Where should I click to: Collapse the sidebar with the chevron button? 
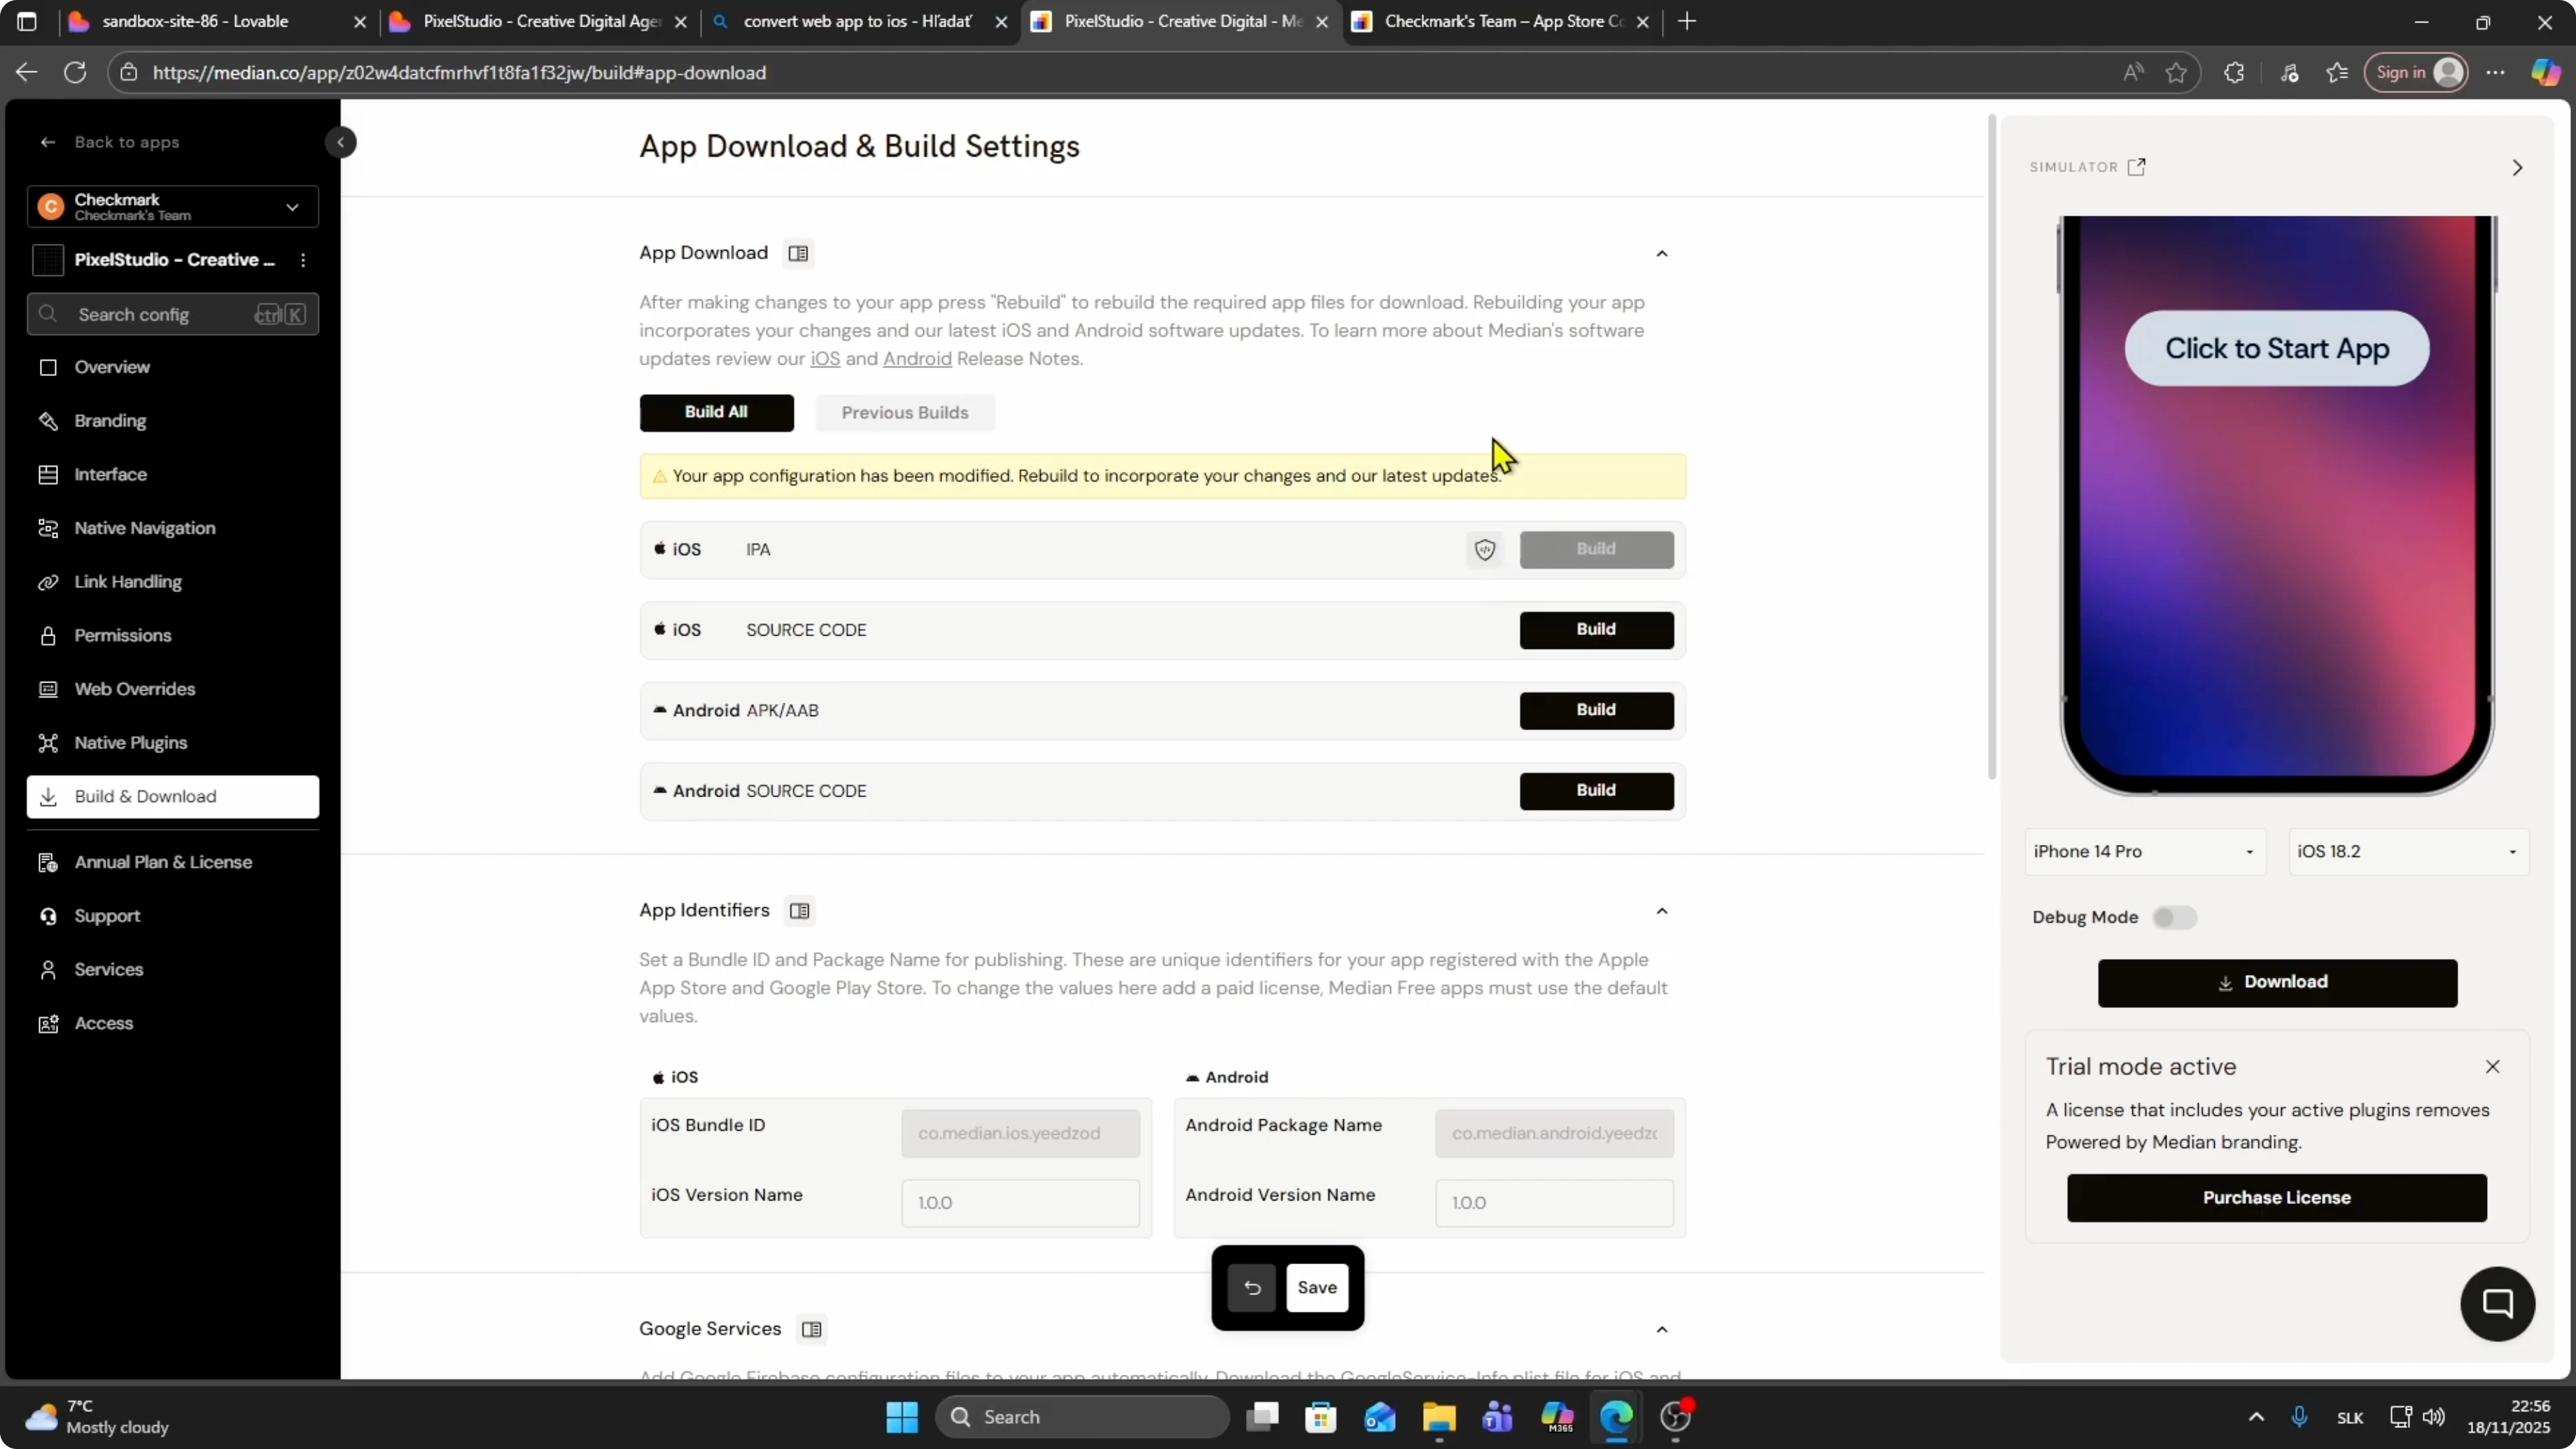[x=341, y=142]
